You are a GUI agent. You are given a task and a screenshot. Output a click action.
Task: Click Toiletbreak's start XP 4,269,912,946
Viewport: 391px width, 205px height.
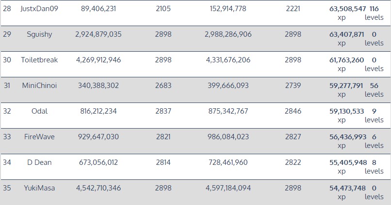[98, 60]
